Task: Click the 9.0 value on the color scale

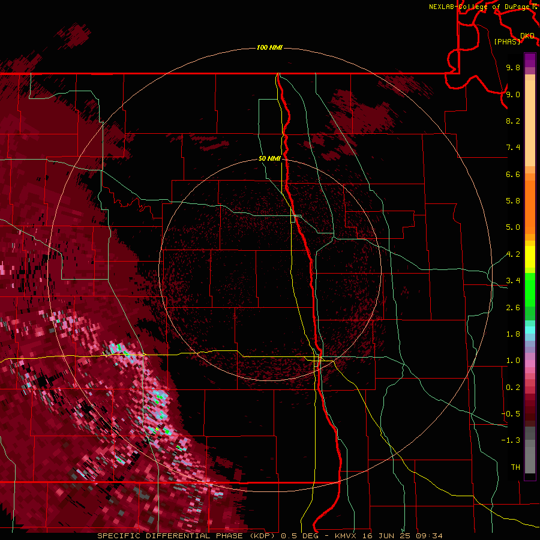Action: coord(513,94)
